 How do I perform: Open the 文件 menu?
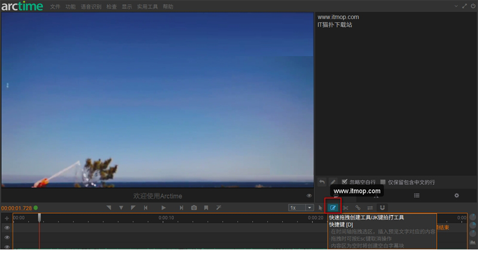[x=55, y=7]
